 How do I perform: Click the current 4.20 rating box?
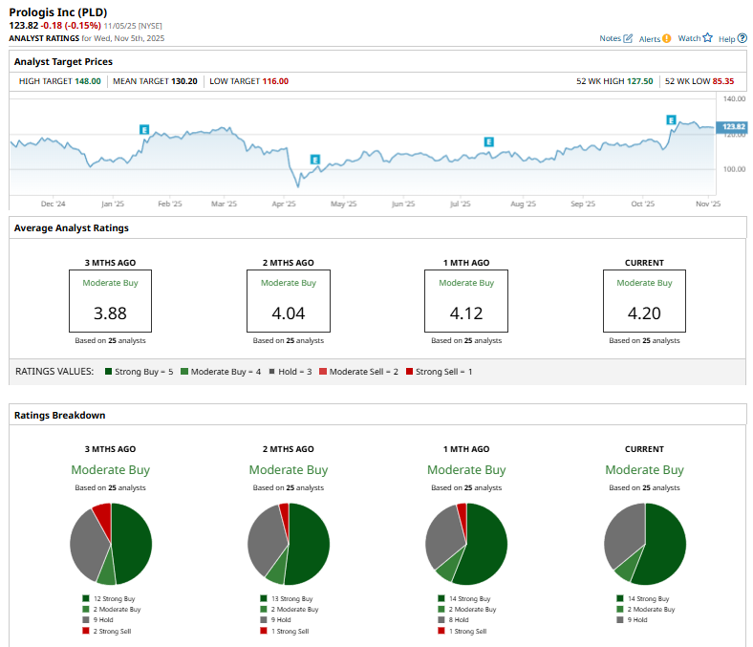(644, 301)
